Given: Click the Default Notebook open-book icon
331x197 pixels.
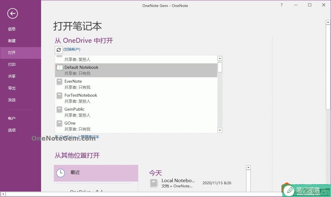Looking at the screenshot, I should coord(60,68).
